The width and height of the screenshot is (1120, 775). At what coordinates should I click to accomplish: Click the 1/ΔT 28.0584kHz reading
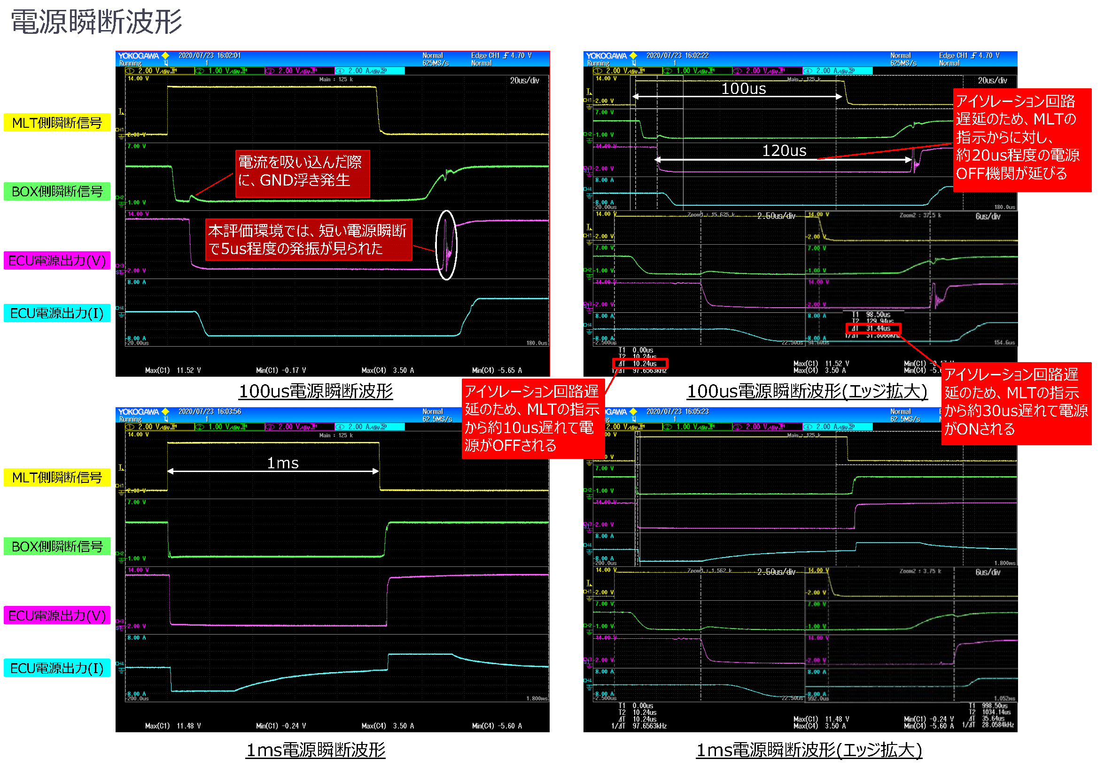click(988, 725)
